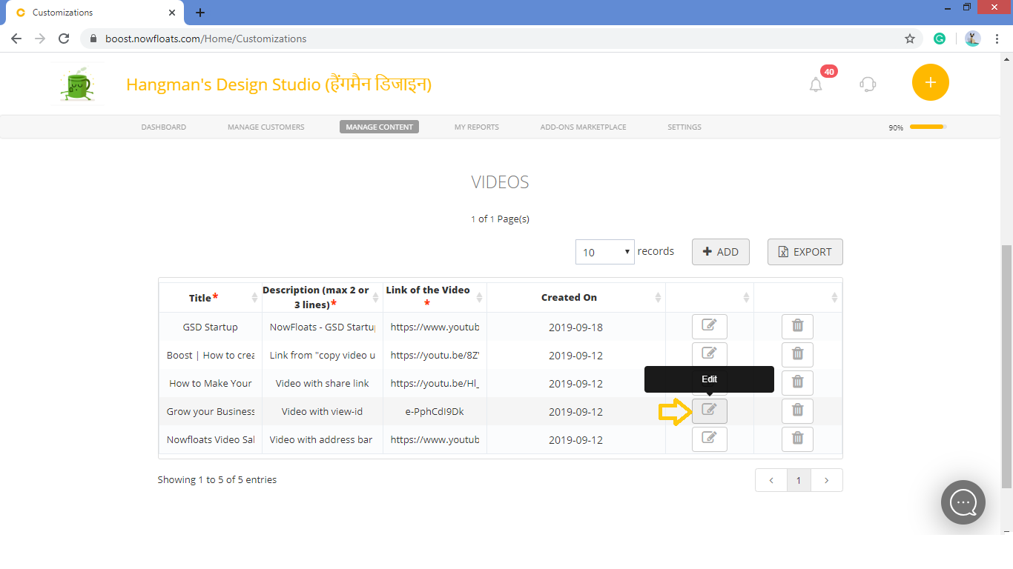Click the green mug business logo
1013x569 pixels.
[76, 84]
